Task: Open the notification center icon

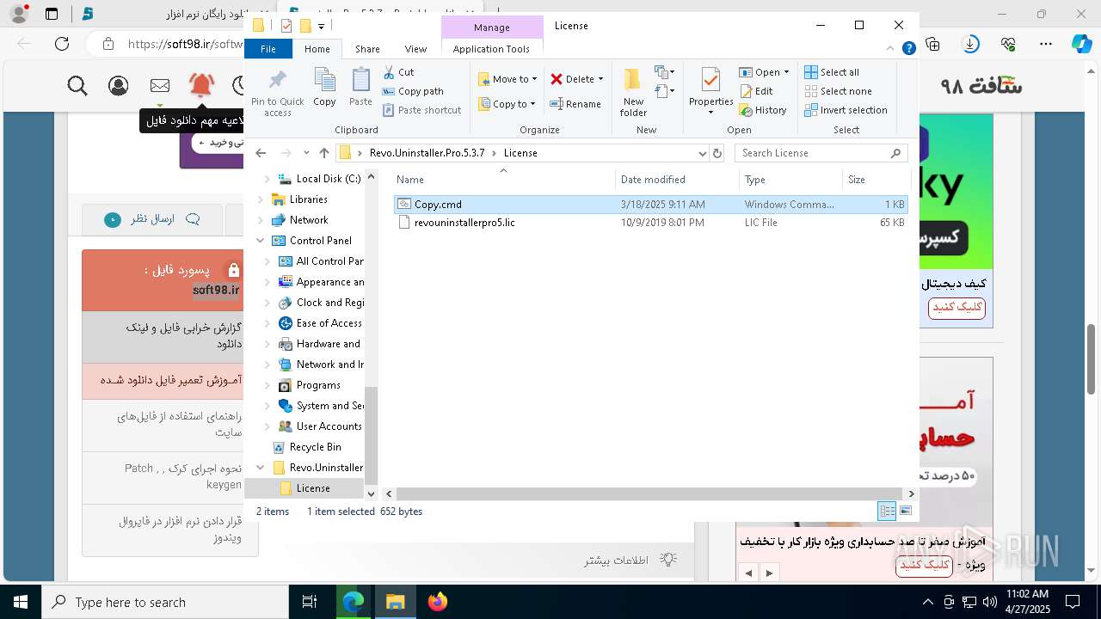Action: (1073, 602)
